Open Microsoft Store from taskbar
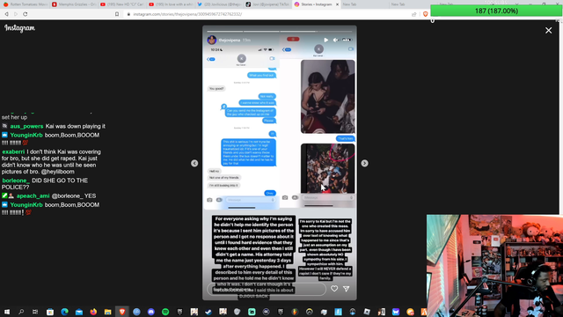The image size is (563, 317). [50, 312]
